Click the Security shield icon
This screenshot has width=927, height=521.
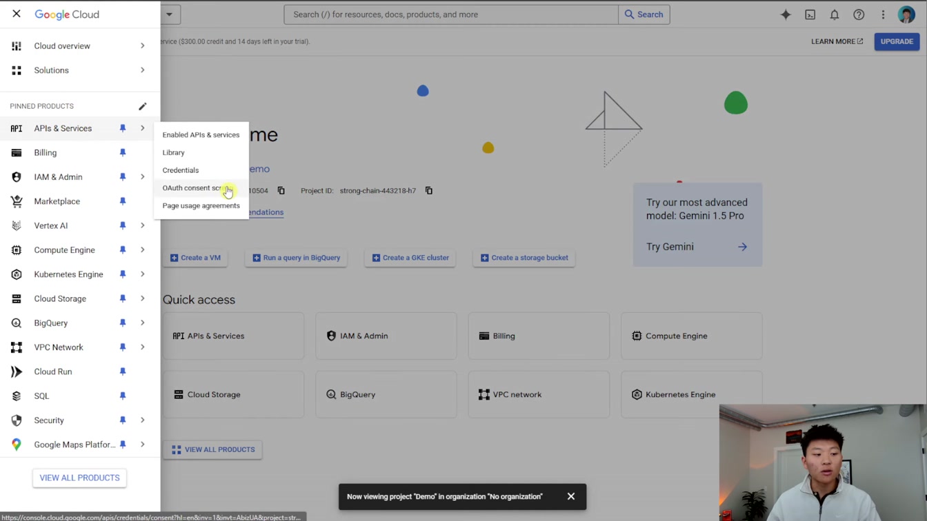tap(17, 420)
